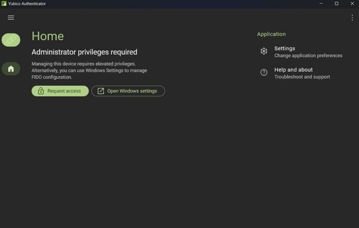359x228 pixels.
Task: Open the hamburger navigation menu
Action: 11,18
